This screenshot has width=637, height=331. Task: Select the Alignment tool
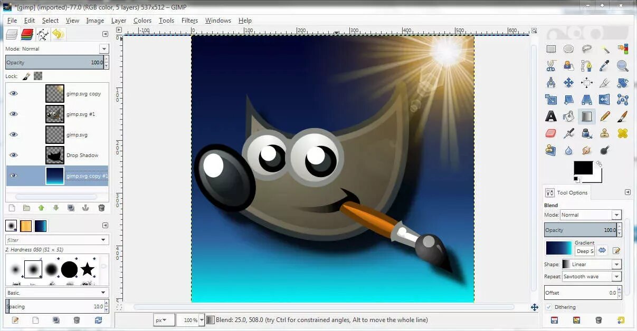[586, 83]
